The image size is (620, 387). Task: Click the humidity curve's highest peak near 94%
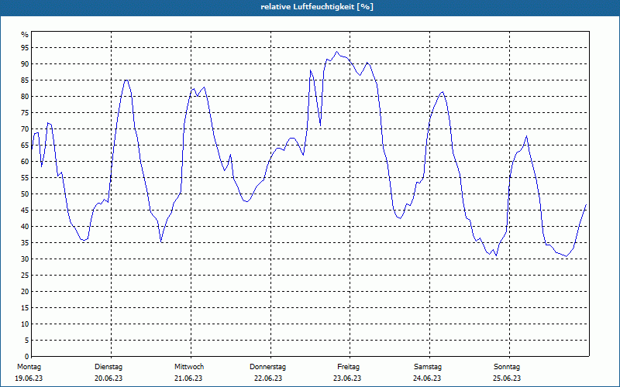(337, 52)
